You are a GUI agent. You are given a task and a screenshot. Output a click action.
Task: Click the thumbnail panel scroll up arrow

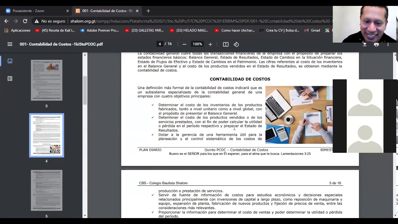pyautogui.click(x=85, y=55)
